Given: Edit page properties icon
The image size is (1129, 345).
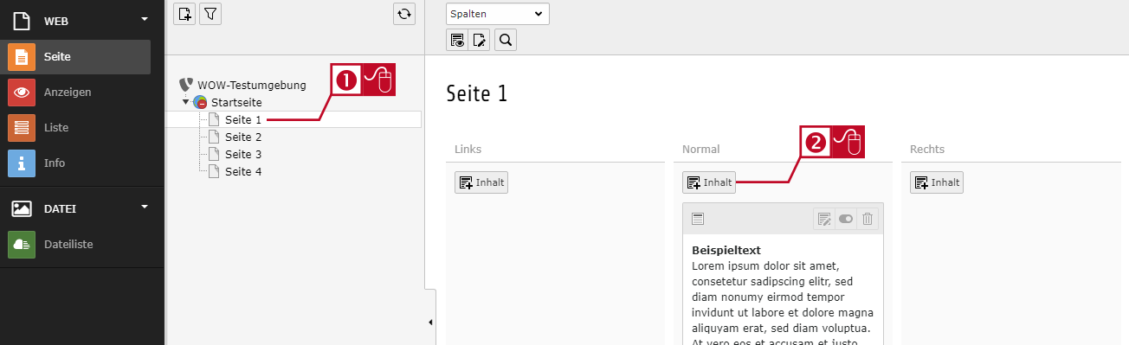Looking at the screenshot, I should click(x=481, y=39).
